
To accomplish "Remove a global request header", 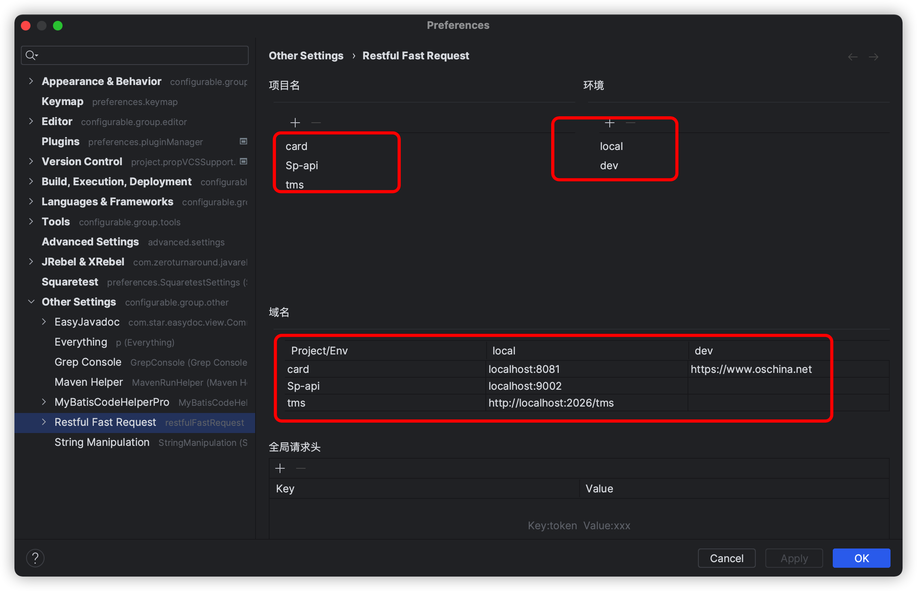I will pos(300,468).
